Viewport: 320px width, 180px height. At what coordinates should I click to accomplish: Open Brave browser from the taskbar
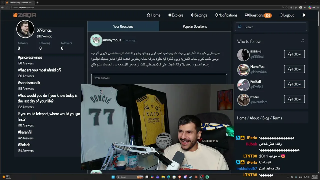click(x=179, y=177)
